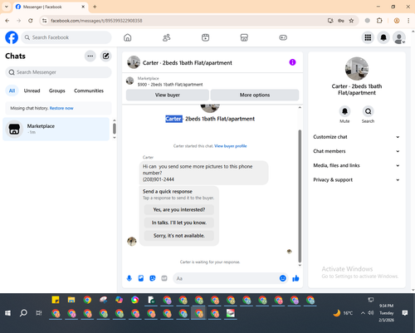Screen dimensions: 415x333
Task: Click the Search Messenger field
Action: [x=58, y=72]
